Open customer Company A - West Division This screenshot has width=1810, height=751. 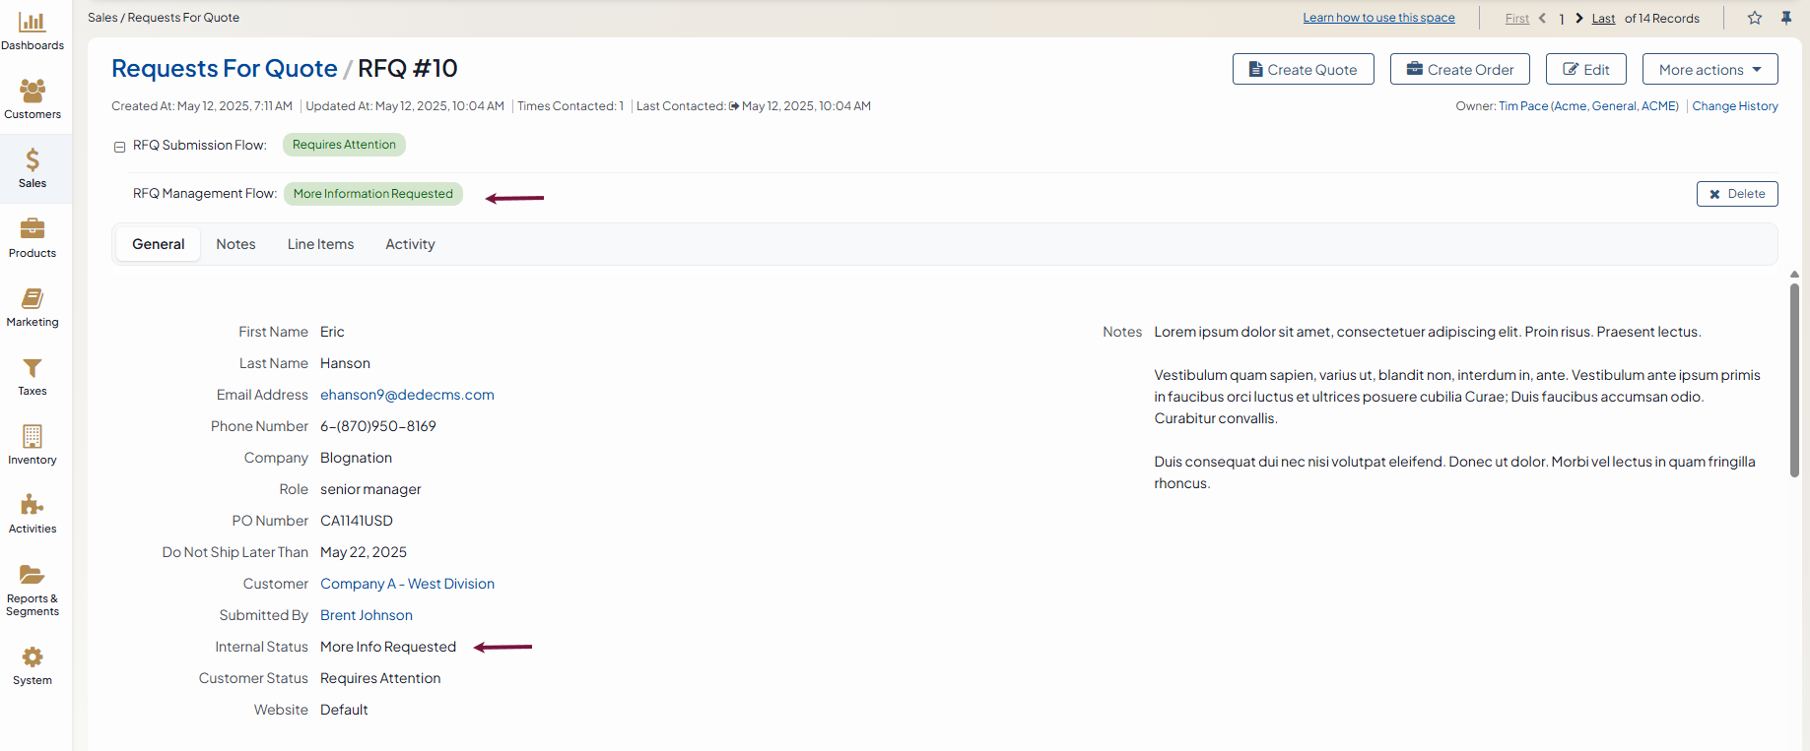(x=407, y=584)
